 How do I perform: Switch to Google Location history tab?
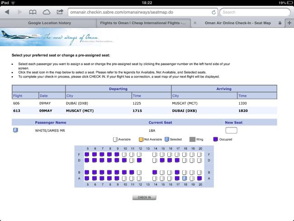(x=48, y=23)
